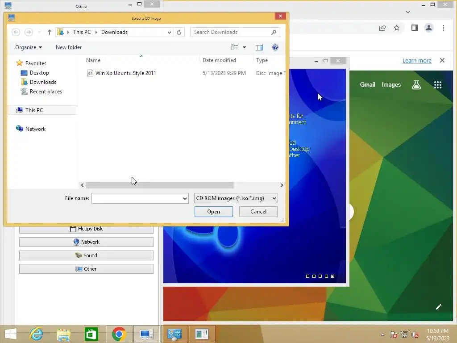Viewport: 457px width, 343px height.
Task: Open Action Center flag in tray
Action: [394, 335]
